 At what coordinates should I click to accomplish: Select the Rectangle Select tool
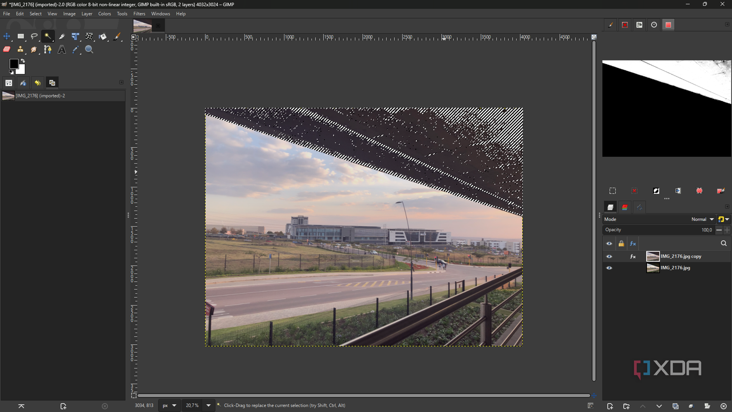[x=20, y=36]
